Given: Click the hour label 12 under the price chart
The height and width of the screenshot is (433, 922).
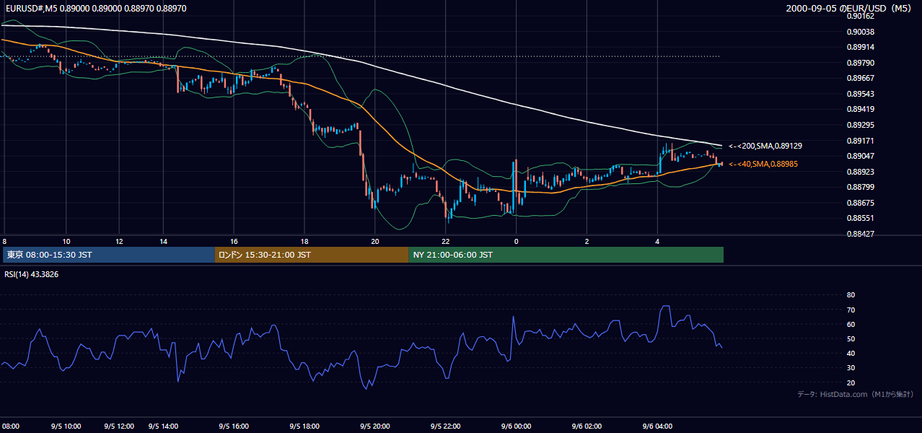Looking at the screenshot, I should coord(119,241).
